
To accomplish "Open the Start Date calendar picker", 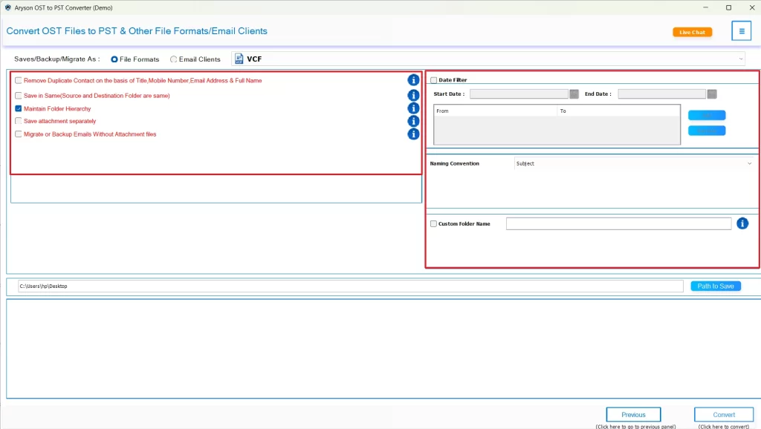I will tap(574, 94).
